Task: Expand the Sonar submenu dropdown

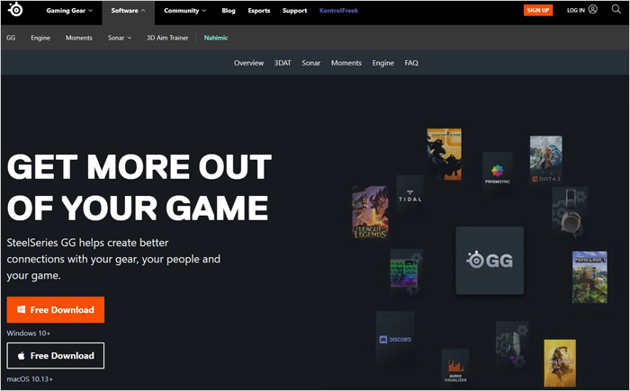Action: coord(120,38)
